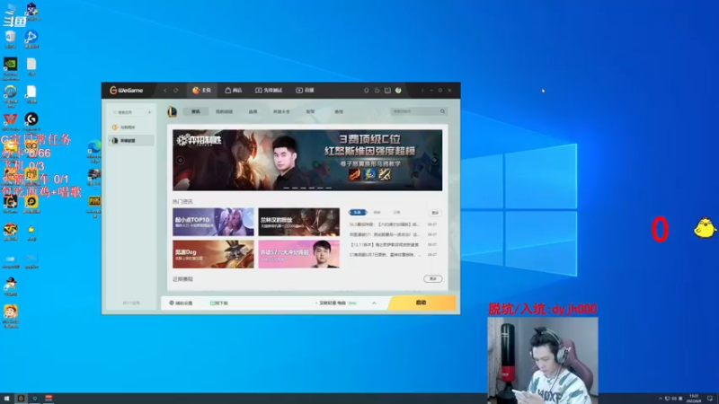Select the 英雄大全 sub-tab
The image size is (719, 404).
pos(281,111)
